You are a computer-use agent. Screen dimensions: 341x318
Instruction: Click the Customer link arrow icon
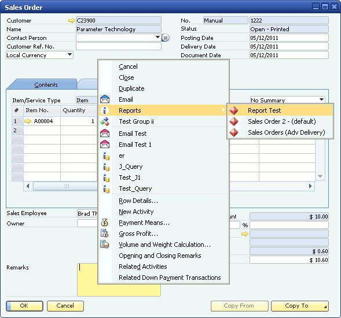[x=71, y=21]
